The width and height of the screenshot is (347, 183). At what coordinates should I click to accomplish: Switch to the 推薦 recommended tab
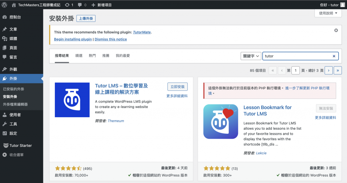(x=106, y=56)
